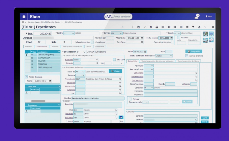Go to the next record
Image resolution: width=229 pixels, height=141 pixels.
point(175,27)
